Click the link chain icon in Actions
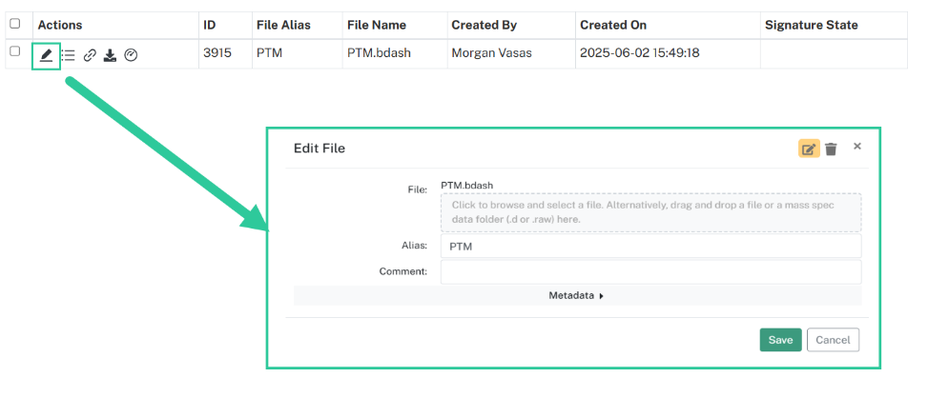The width and height of the screenshot is (928, 398). pyautogui.click(x=90, y=55)
